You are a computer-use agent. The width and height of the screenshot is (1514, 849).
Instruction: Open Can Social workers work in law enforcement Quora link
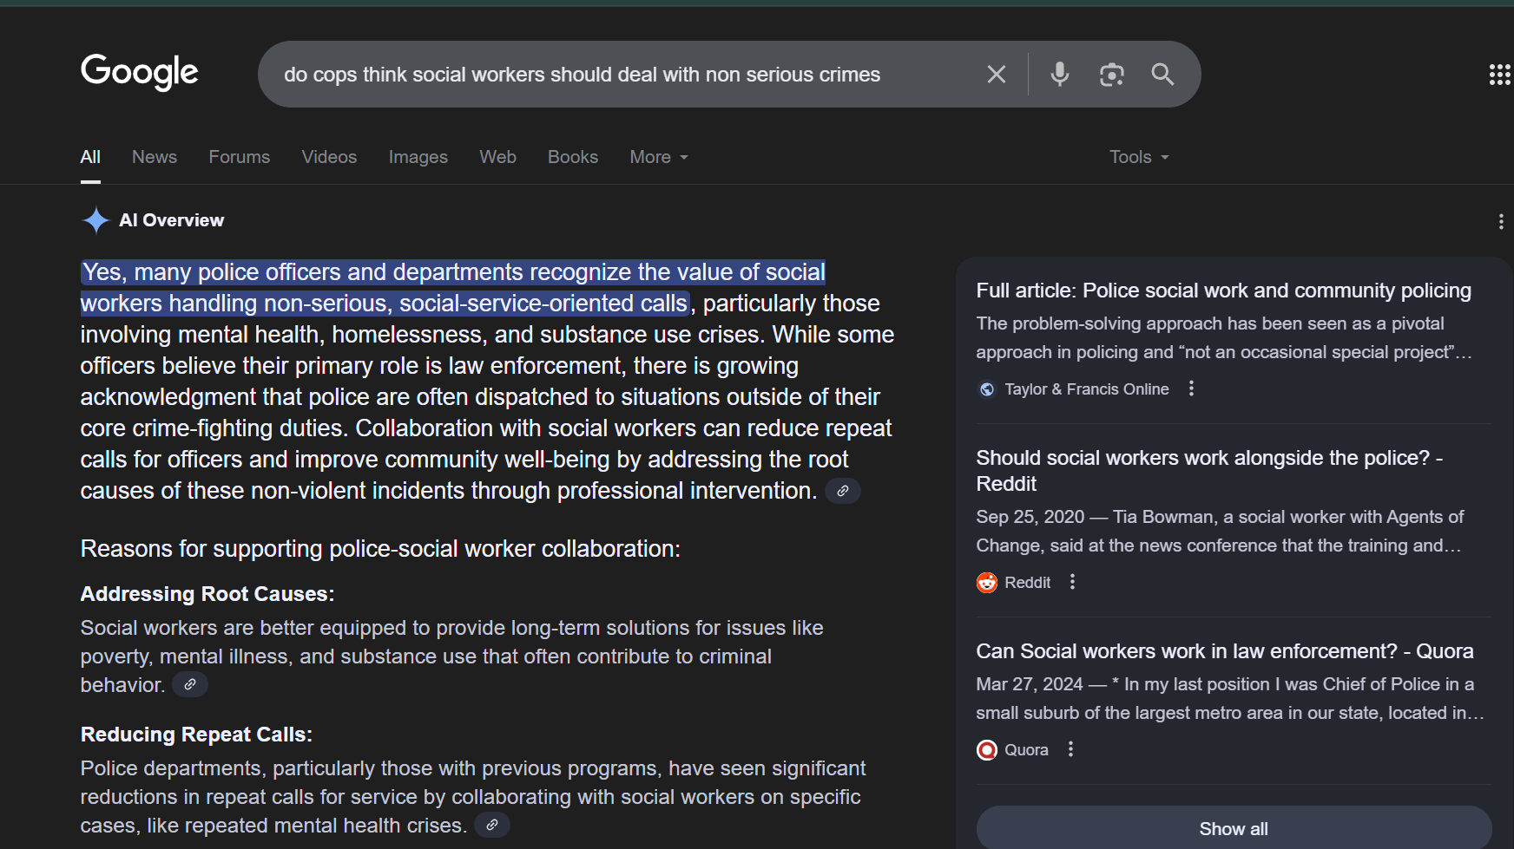1225,651
